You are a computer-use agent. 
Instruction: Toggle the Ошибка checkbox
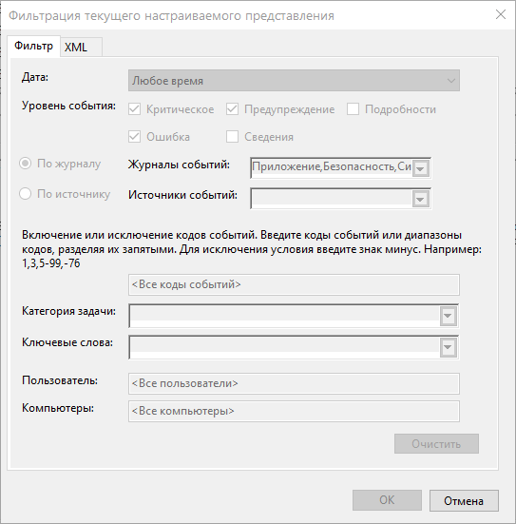pos(134,137)
